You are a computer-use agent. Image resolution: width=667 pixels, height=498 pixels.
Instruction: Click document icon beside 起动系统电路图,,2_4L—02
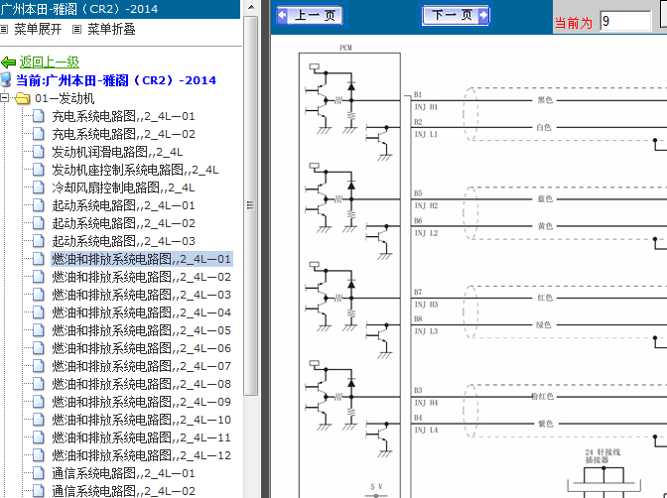pyautogui.click(x=39, y=223)
